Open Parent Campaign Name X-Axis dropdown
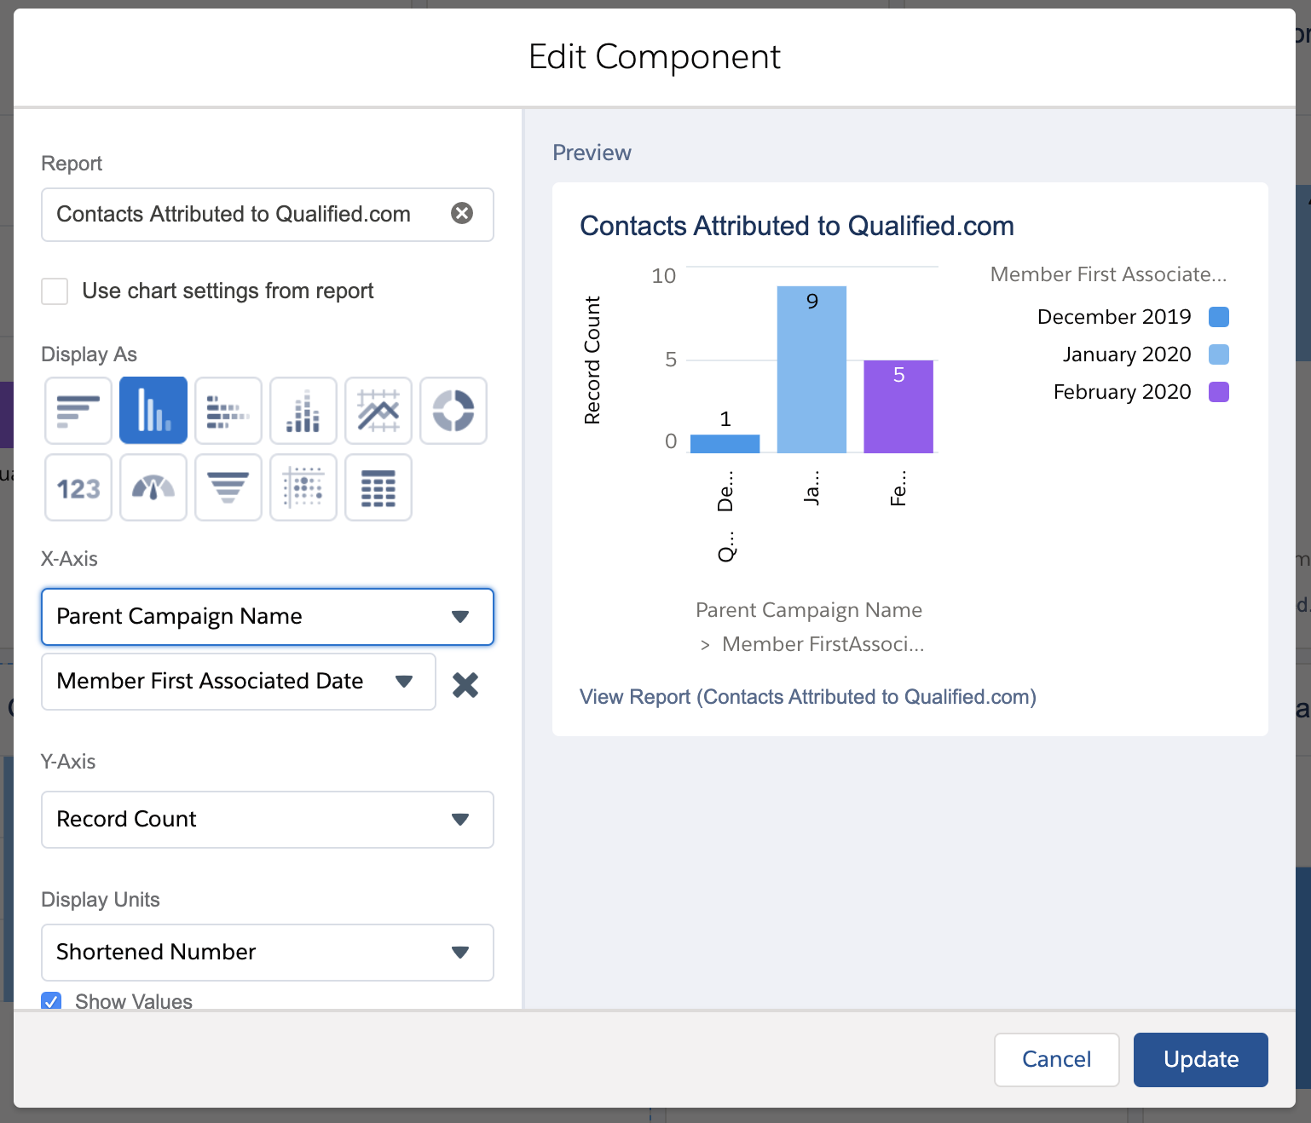Image resolution: width=1311 pixels, height=1123 pixels. 268,617
